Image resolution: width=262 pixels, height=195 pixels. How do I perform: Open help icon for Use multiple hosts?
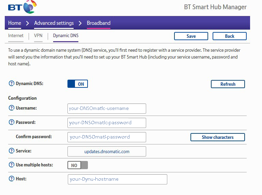coord(11,165)
